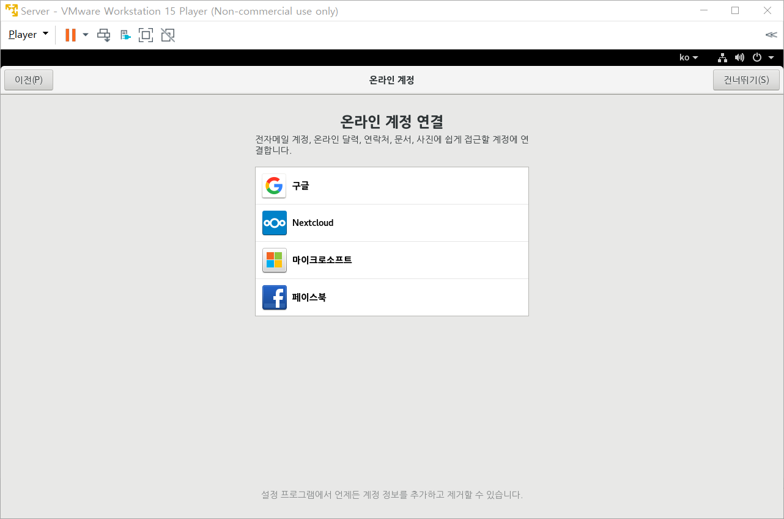Select the Nextcloud account row

coord(392,223)
